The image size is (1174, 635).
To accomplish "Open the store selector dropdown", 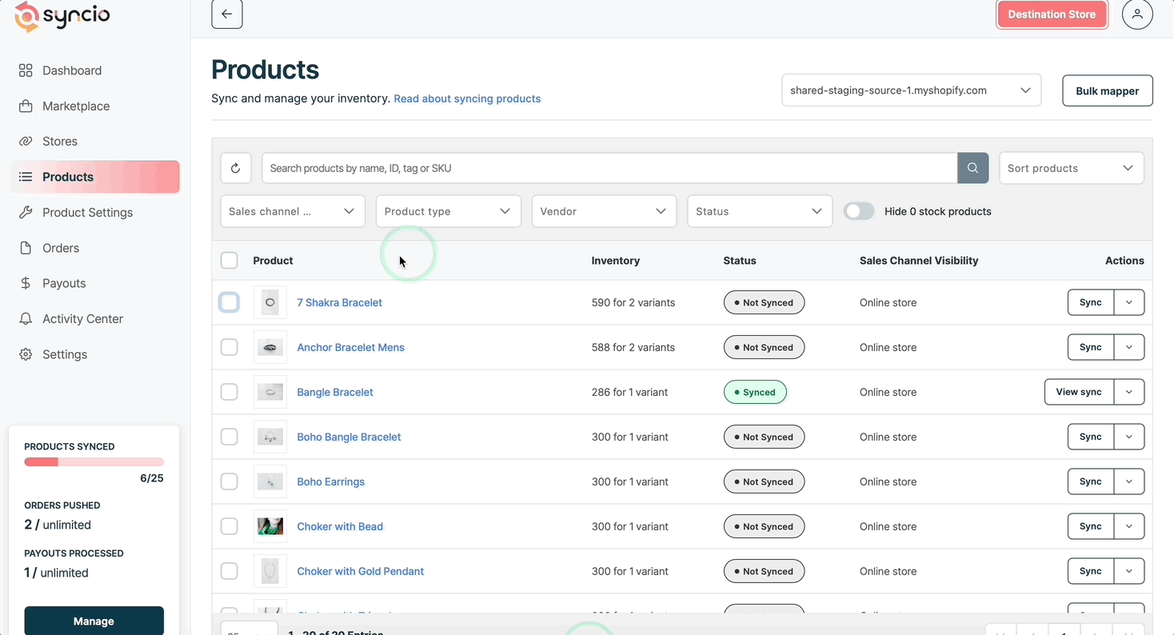I will pos(911,90).
